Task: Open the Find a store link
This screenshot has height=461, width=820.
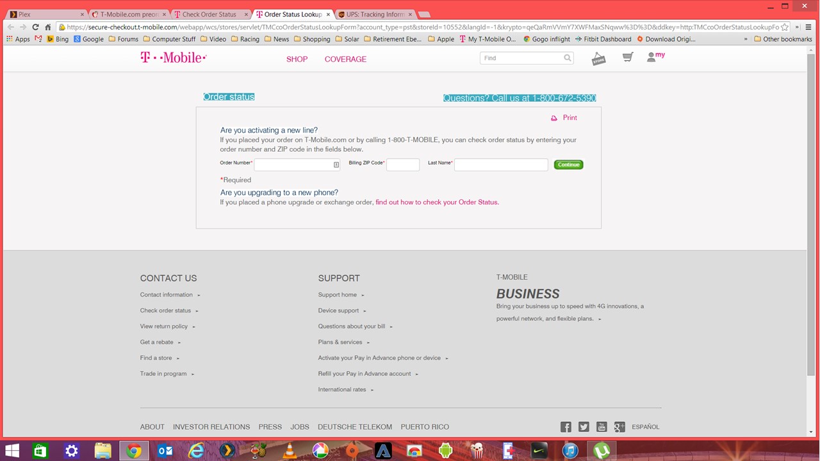Action: (x=156, y=358)
